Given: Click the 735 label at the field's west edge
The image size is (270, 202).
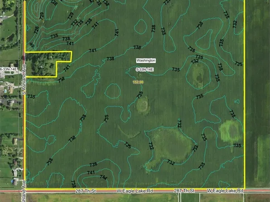Looking at the screenshot, I should click(31, 96).
